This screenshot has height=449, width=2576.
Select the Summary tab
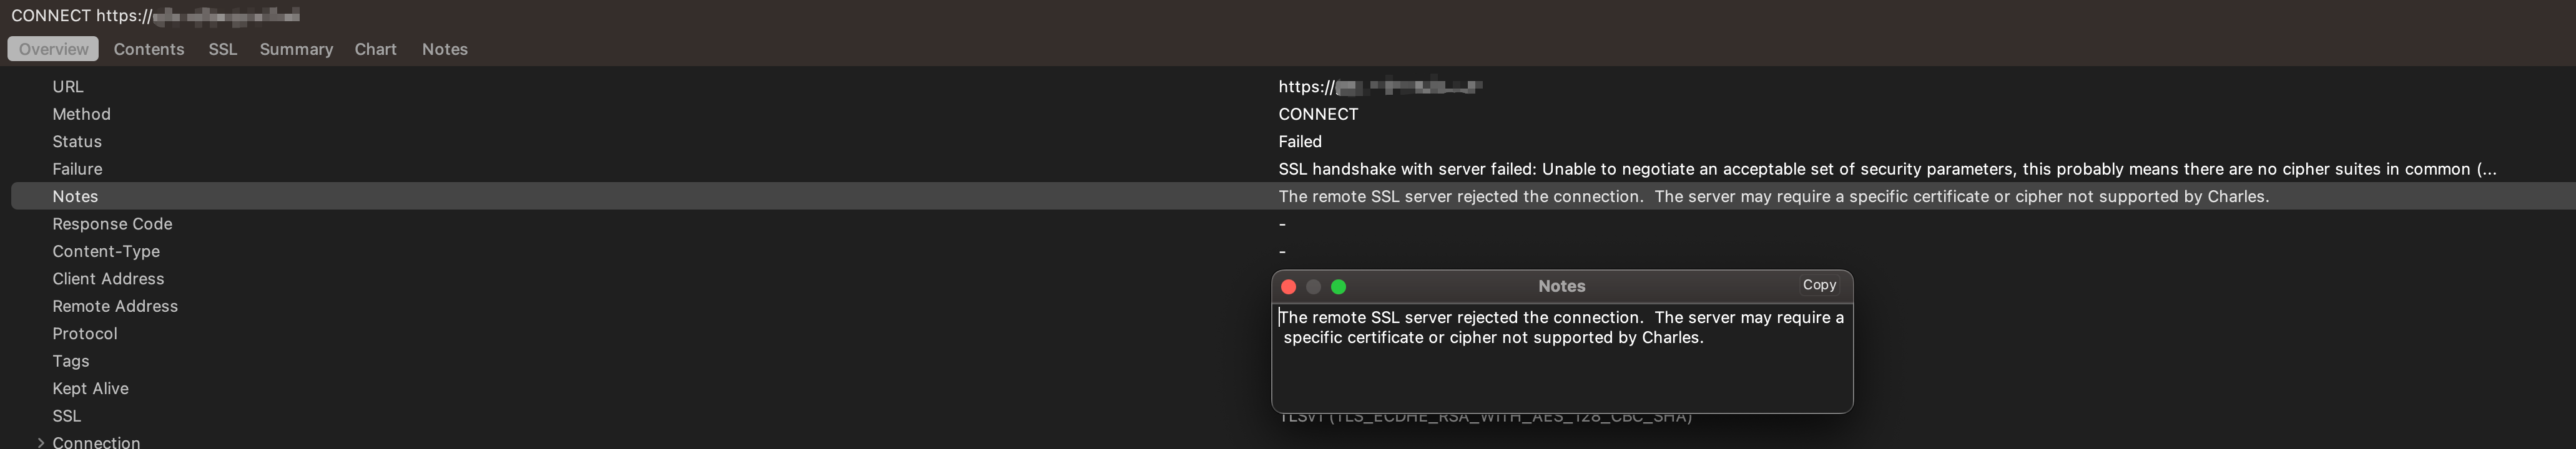coord(296,49)
